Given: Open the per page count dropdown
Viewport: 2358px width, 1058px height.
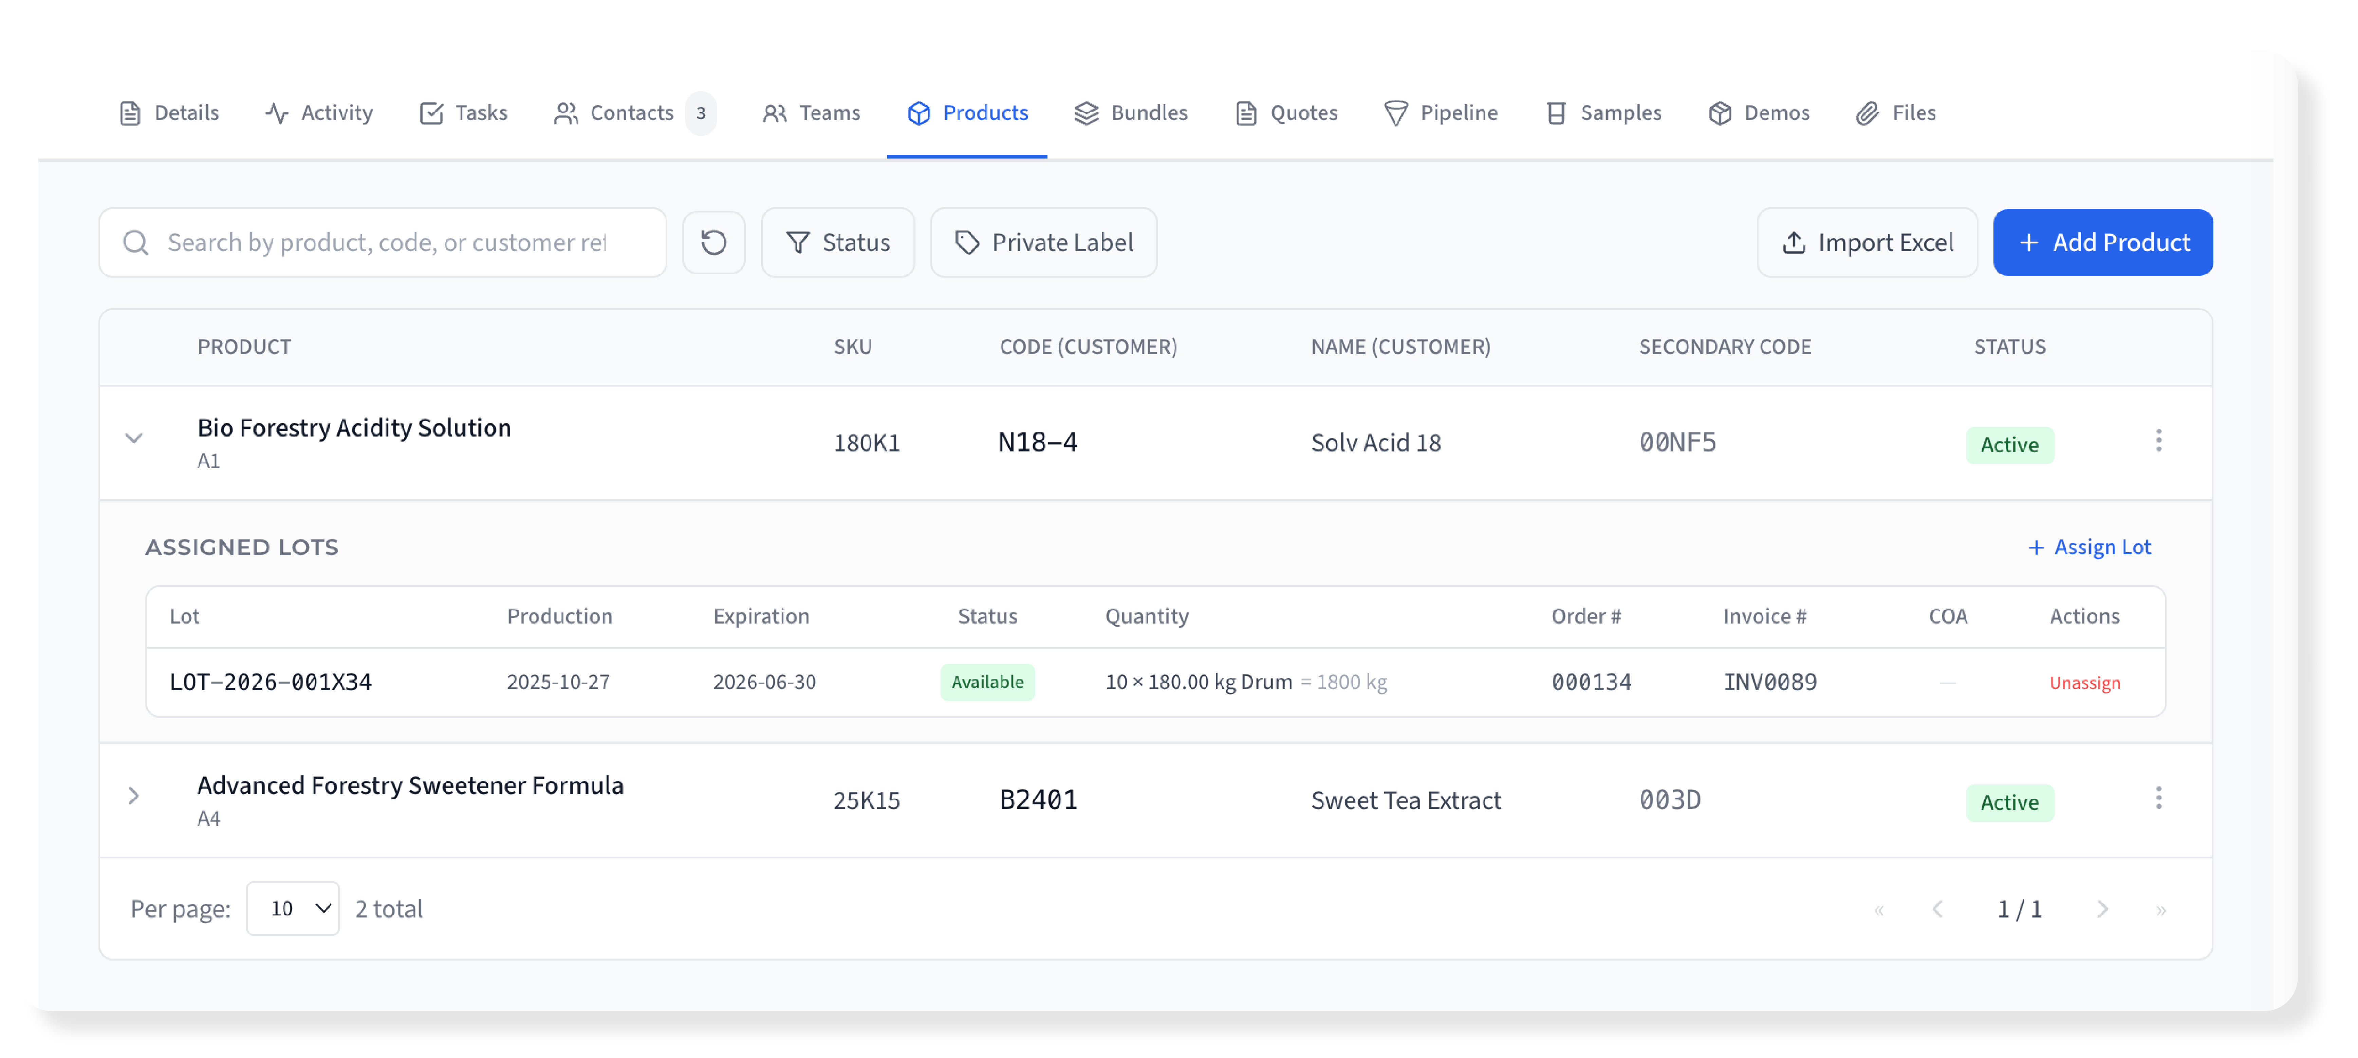Looking at the screenshot, I should tap(293, 908).
